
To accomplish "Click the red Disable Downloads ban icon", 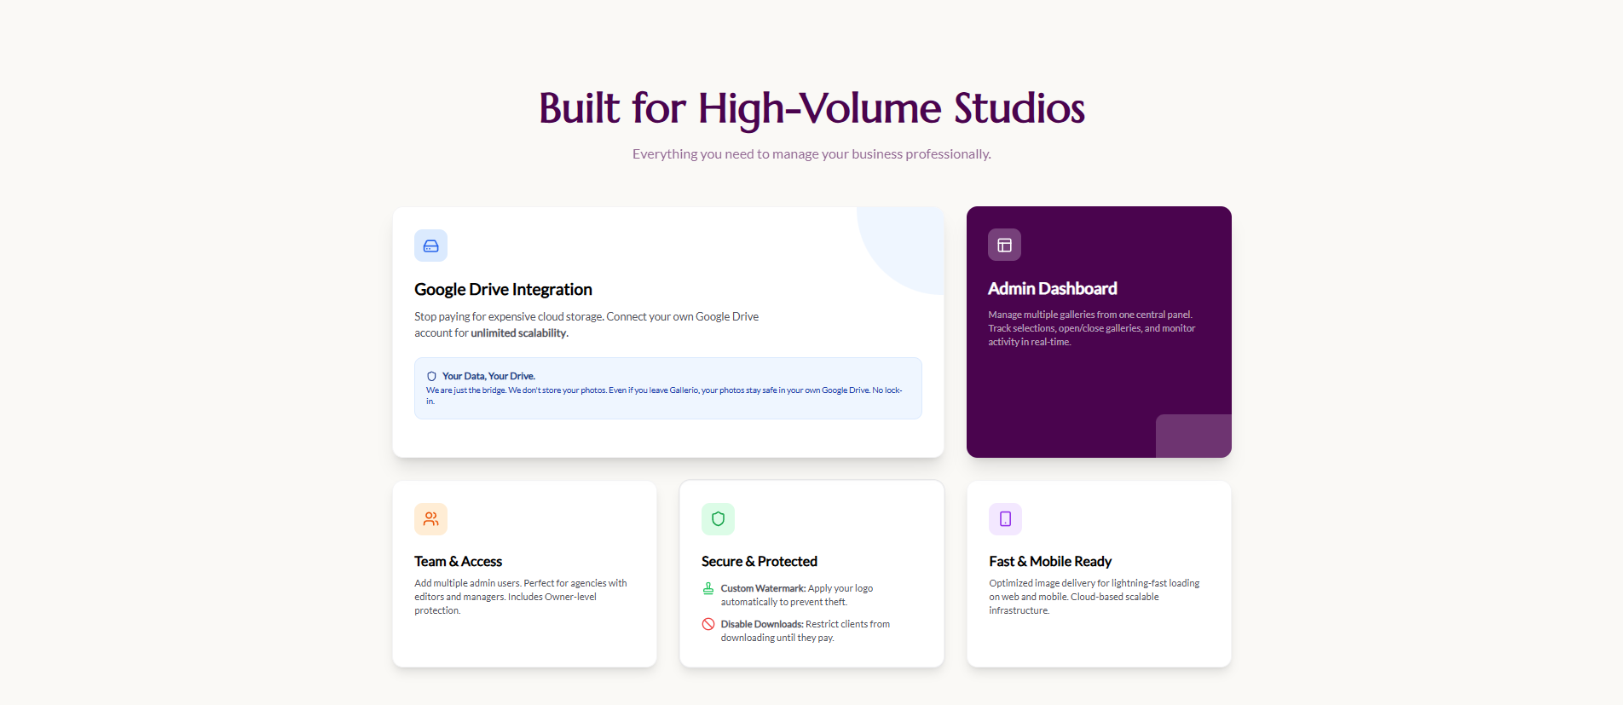I will pos(708,624).
